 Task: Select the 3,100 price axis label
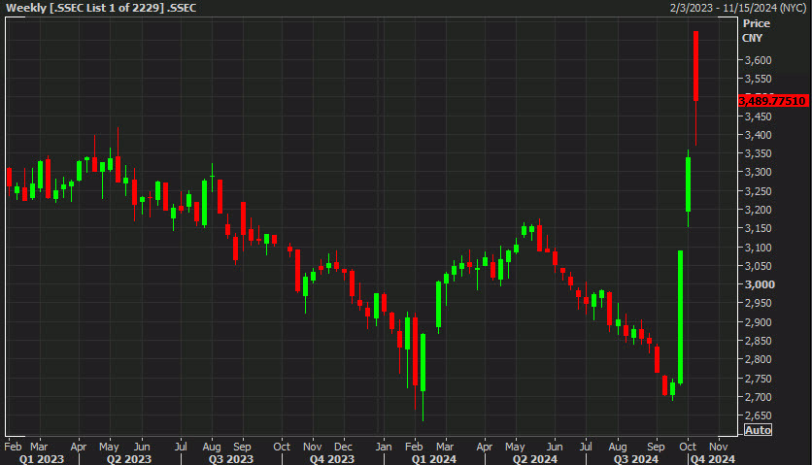pyautogui.click(x=759, y=247)
